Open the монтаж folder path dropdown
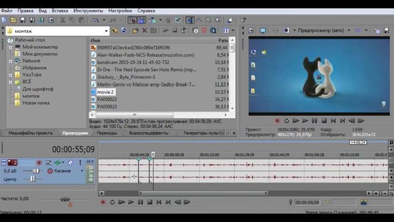The width and height of the screenshot is (394, 222). pyautogui.click(x=107, y=31)
